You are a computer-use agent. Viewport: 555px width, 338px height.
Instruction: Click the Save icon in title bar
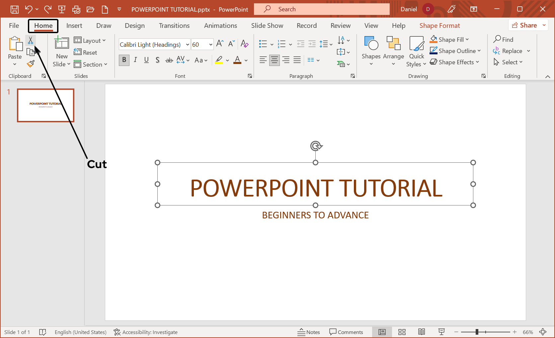(x=15, y=9)
